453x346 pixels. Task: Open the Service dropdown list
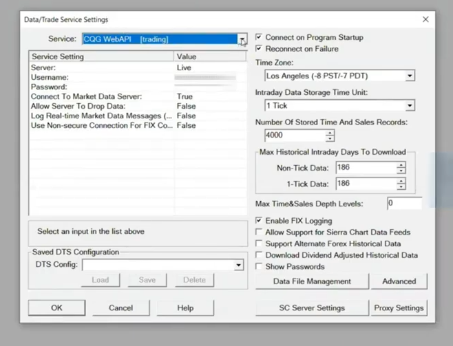[x=242, y=40]
